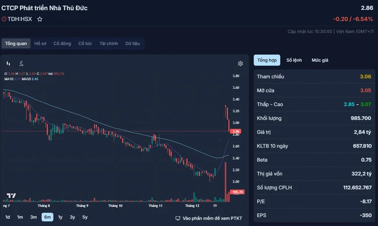Open the Cổ đông tab
The height and width of the screenshot is (226, 378).
[x=62, y=44]
